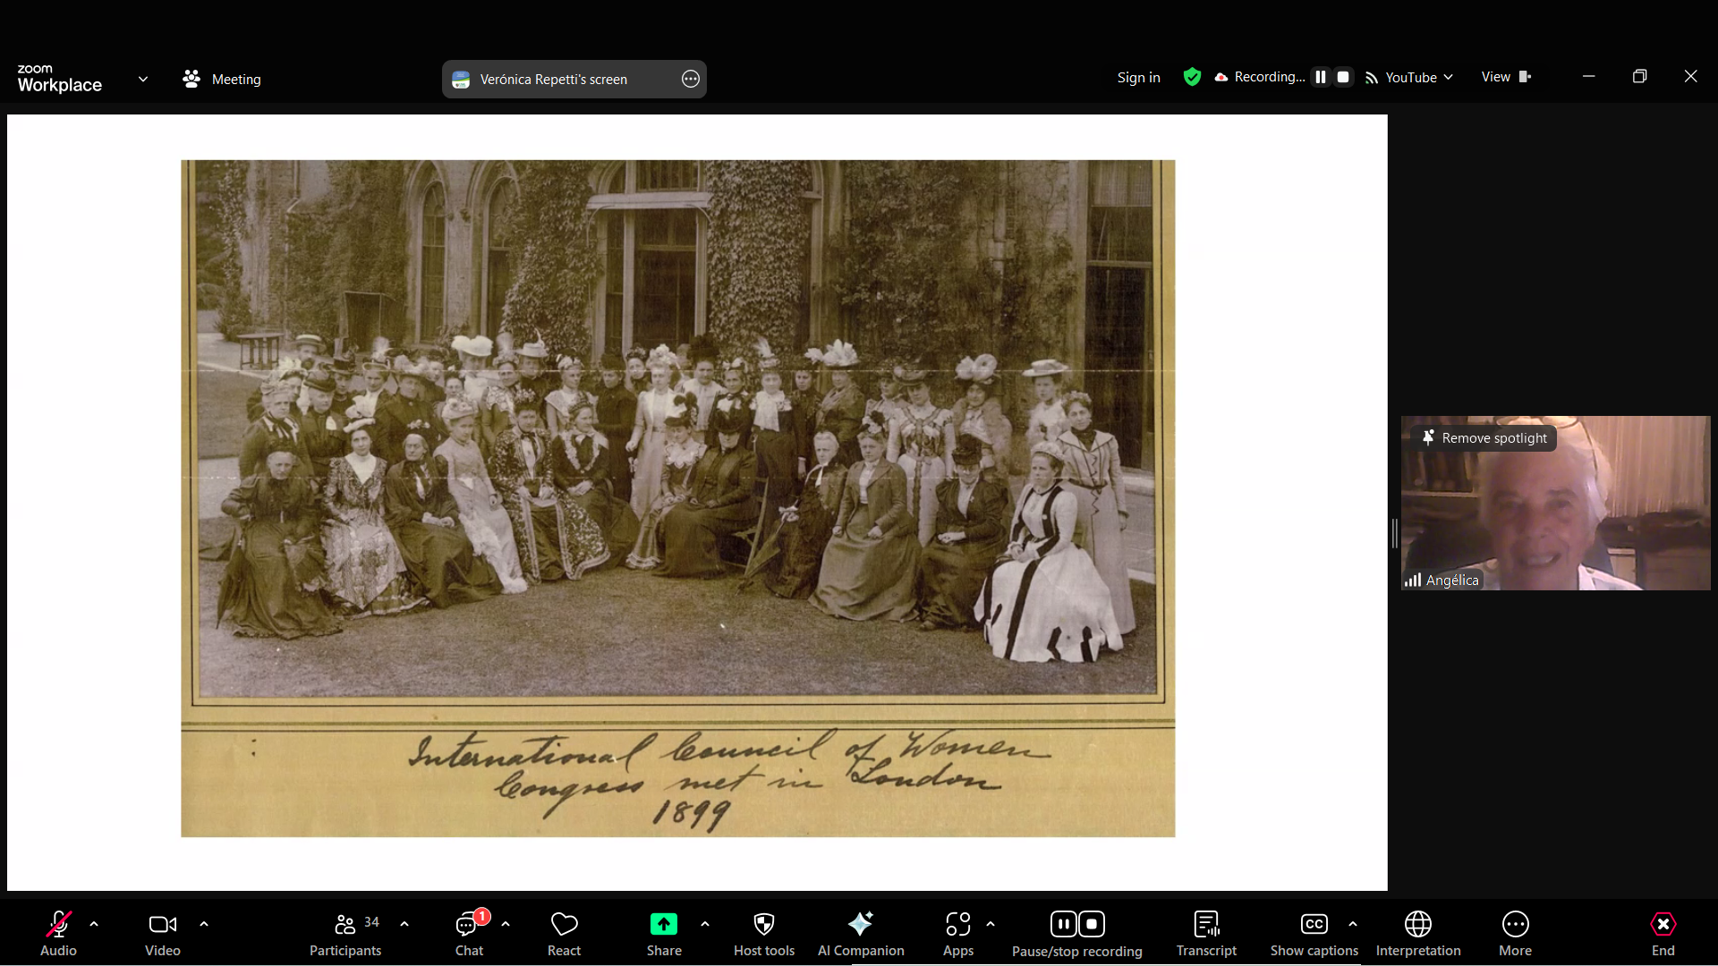Unmute the Audio microphone
The width and height of the screenshot is (1718, 966).
58,933
